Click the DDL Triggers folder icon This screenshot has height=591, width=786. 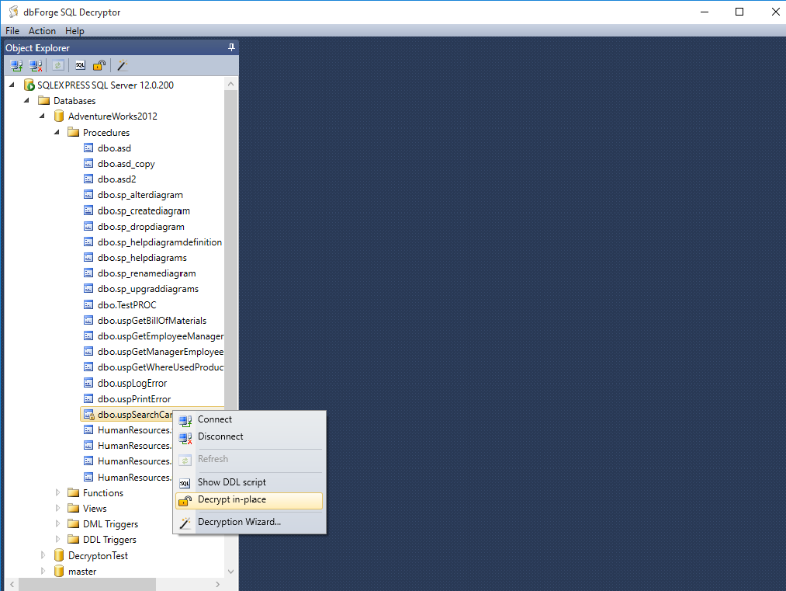(x=73, y=539)
